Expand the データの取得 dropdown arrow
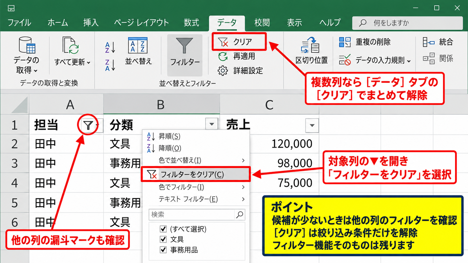 point(36,71)
